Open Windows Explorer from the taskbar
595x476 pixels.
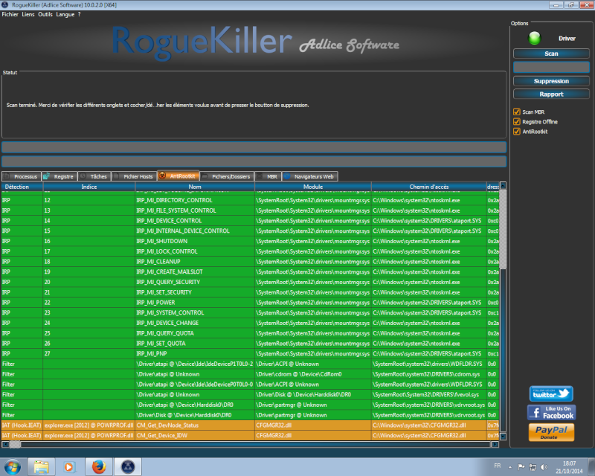click(41, 466)
